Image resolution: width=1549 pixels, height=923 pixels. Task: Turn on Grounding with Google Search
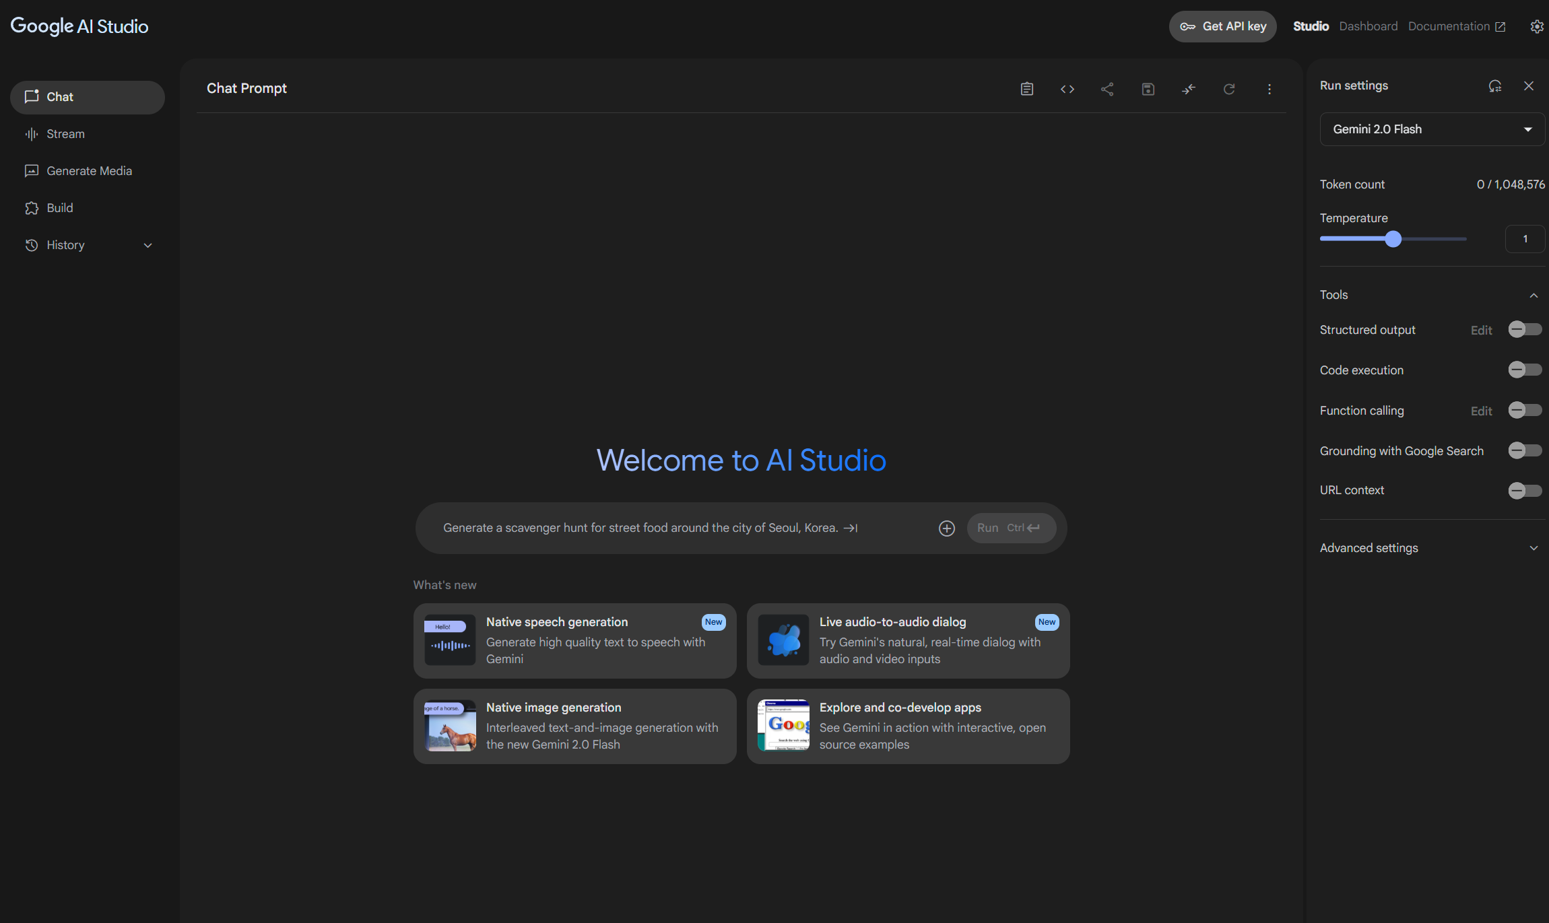pos(1525,450)
